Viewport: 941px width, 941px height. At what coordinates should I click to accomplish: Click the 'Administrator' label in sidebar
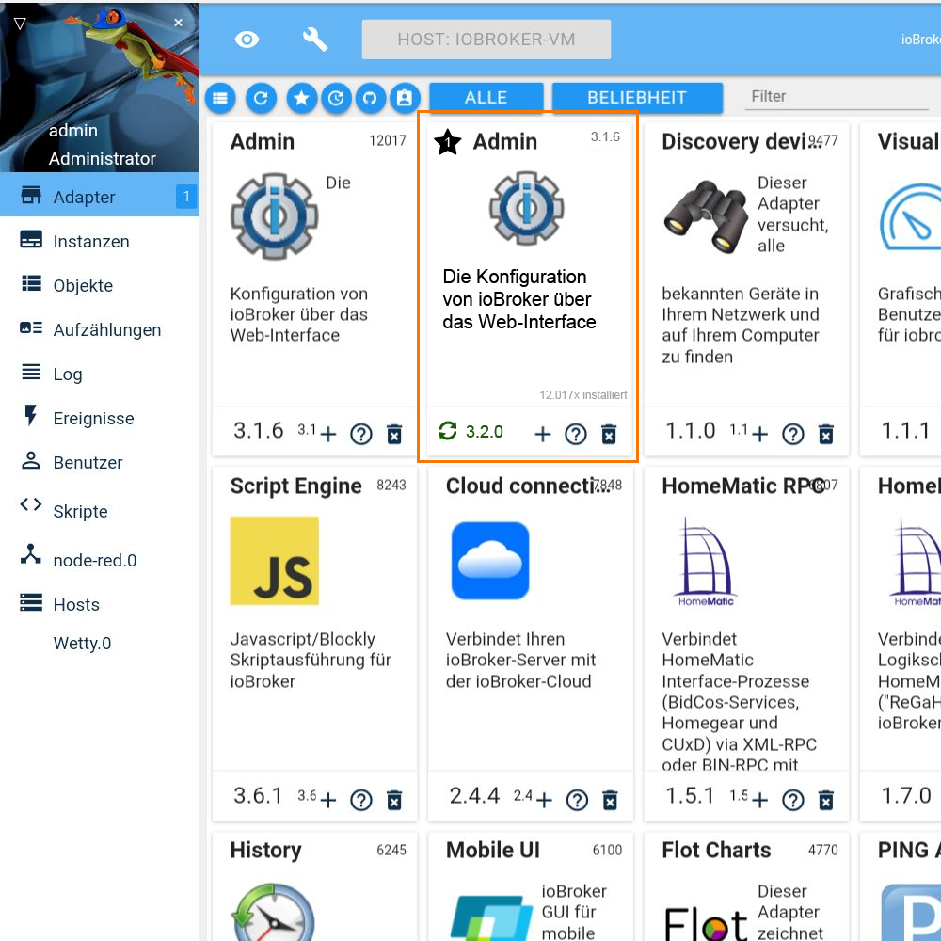click(102, 158)
